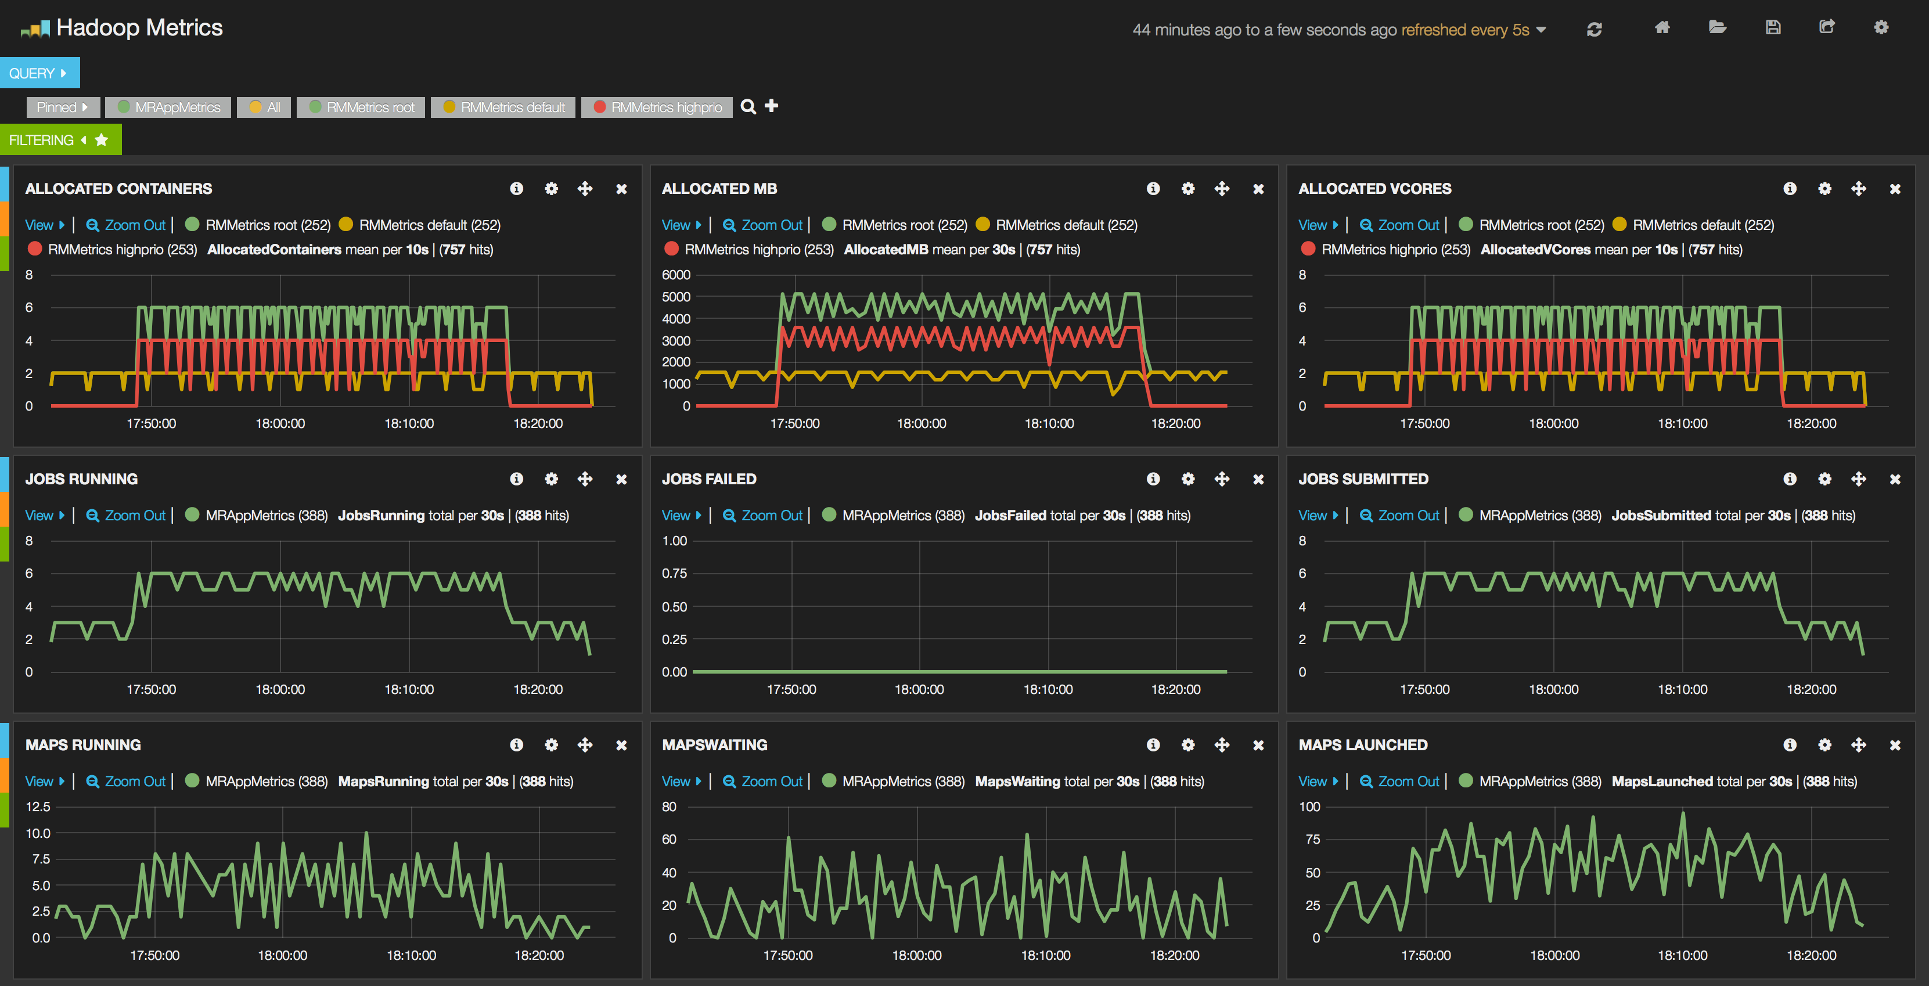1929x986 pixels.
Task: Go to the home dashboard icon
Action: pos(1662,28)
